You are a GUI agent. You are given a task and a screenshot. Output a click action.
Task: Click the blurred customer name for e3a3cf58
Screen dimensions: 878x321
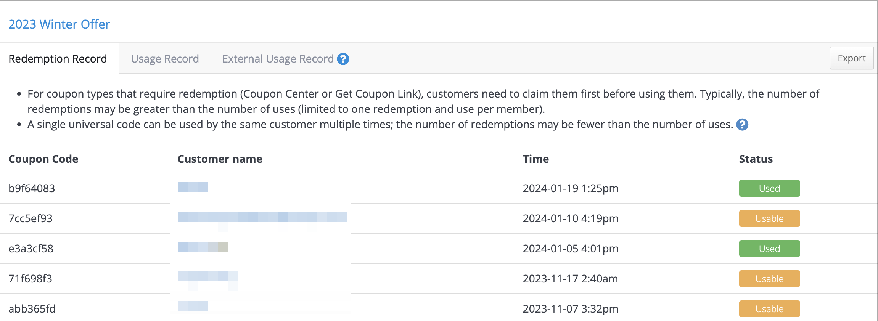click(x=203, y=247)
